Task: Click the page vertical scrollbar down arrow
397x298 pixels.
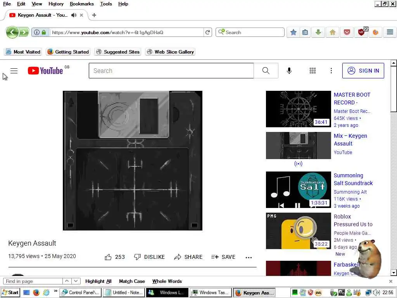Action: pyautogui.click(x=394, y=273)
